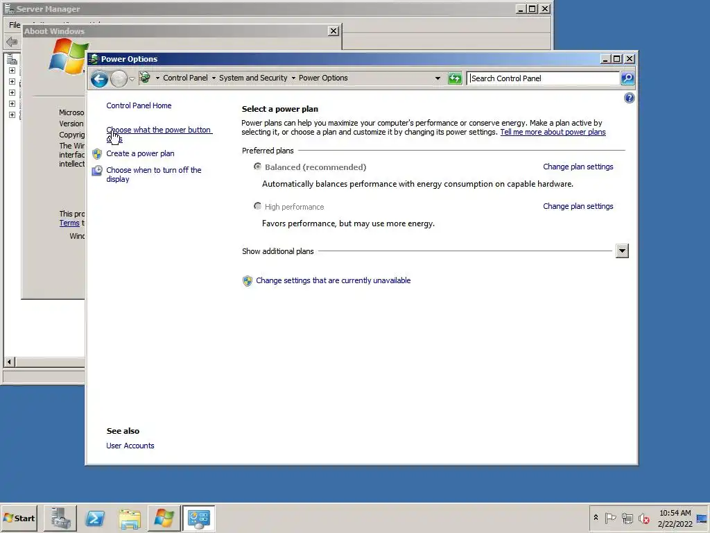Minimize the Power Options window
The height and width of the screenshot is (533, 710).
click(x=605, y=59)
